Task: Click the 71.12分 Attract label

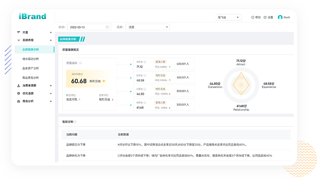Action: (x=241, y=62)
